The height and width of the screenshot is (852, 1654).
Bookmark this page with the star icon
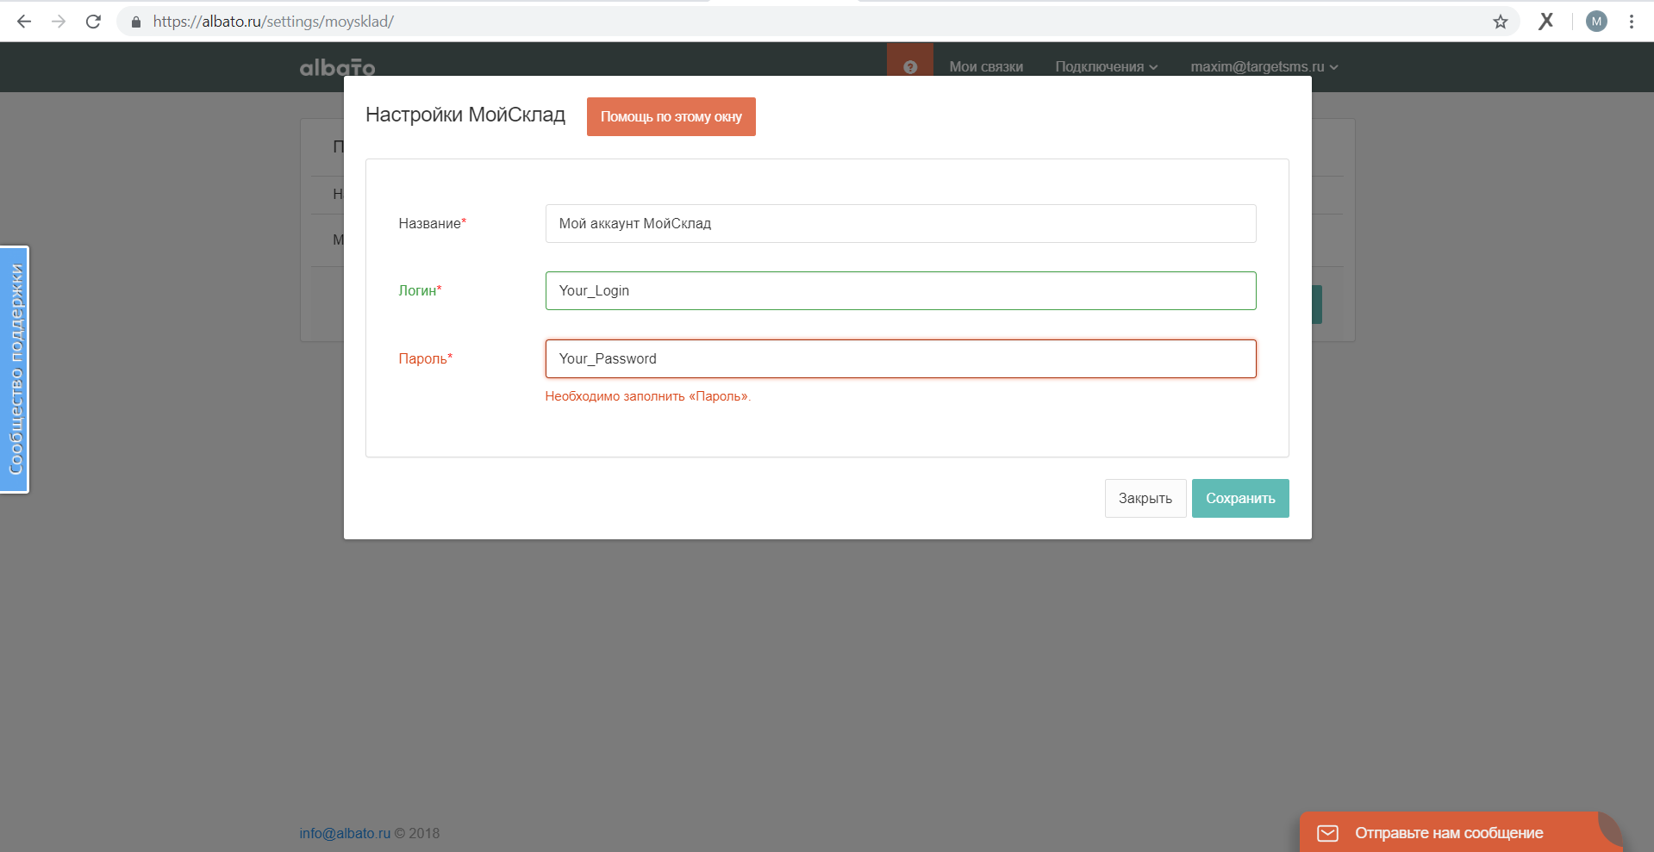pos(1501,22)
